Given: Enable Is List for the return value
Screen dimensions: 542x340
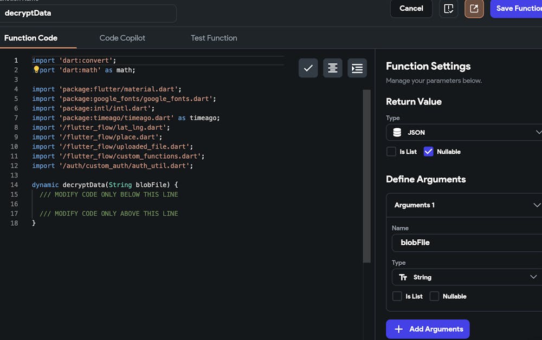Looking at the screenshot, I should click(391, 152).
